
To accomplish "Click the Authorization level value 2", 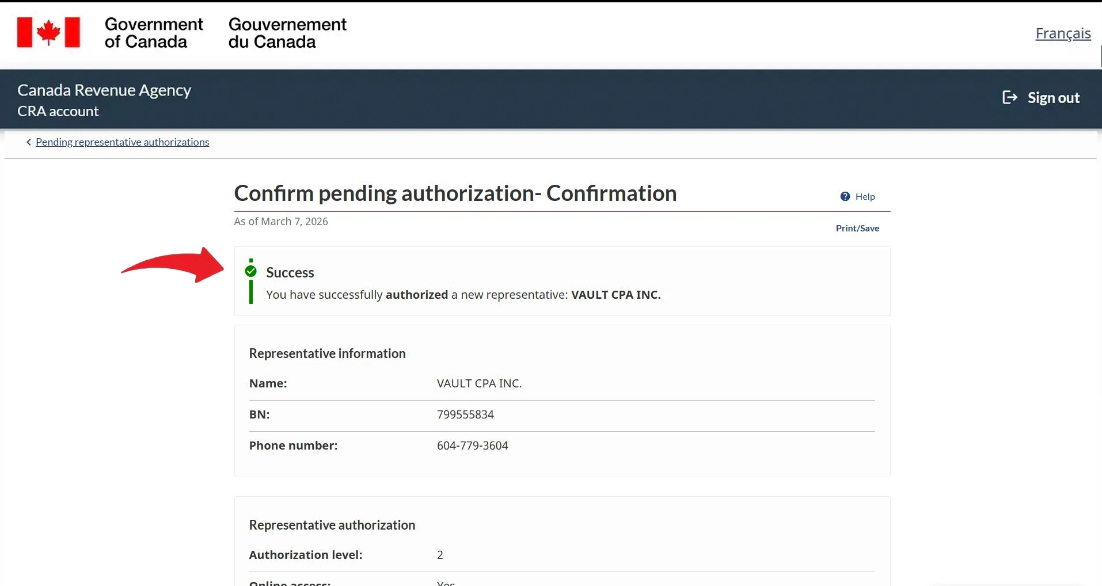I will point(440,555).
